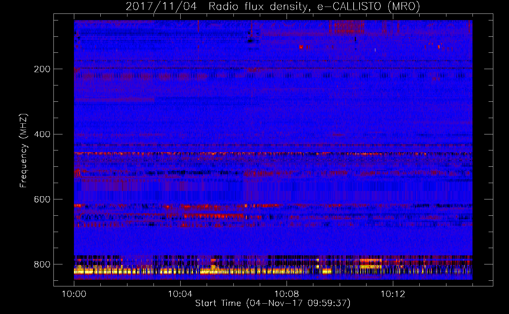509x314 pixels.
Task: Click the 10:00 time tick label
Action: 74,294
